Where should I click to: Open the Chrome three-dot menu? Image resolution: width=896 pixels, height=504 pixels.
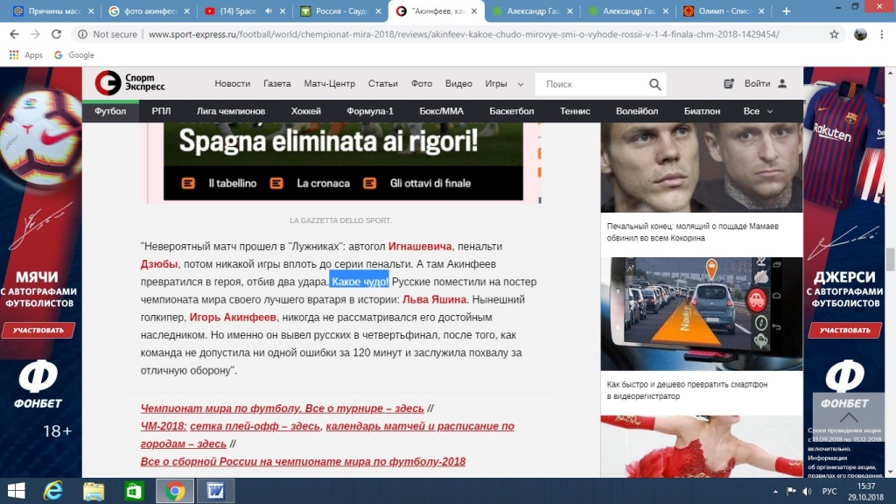(x=882, y=34)
